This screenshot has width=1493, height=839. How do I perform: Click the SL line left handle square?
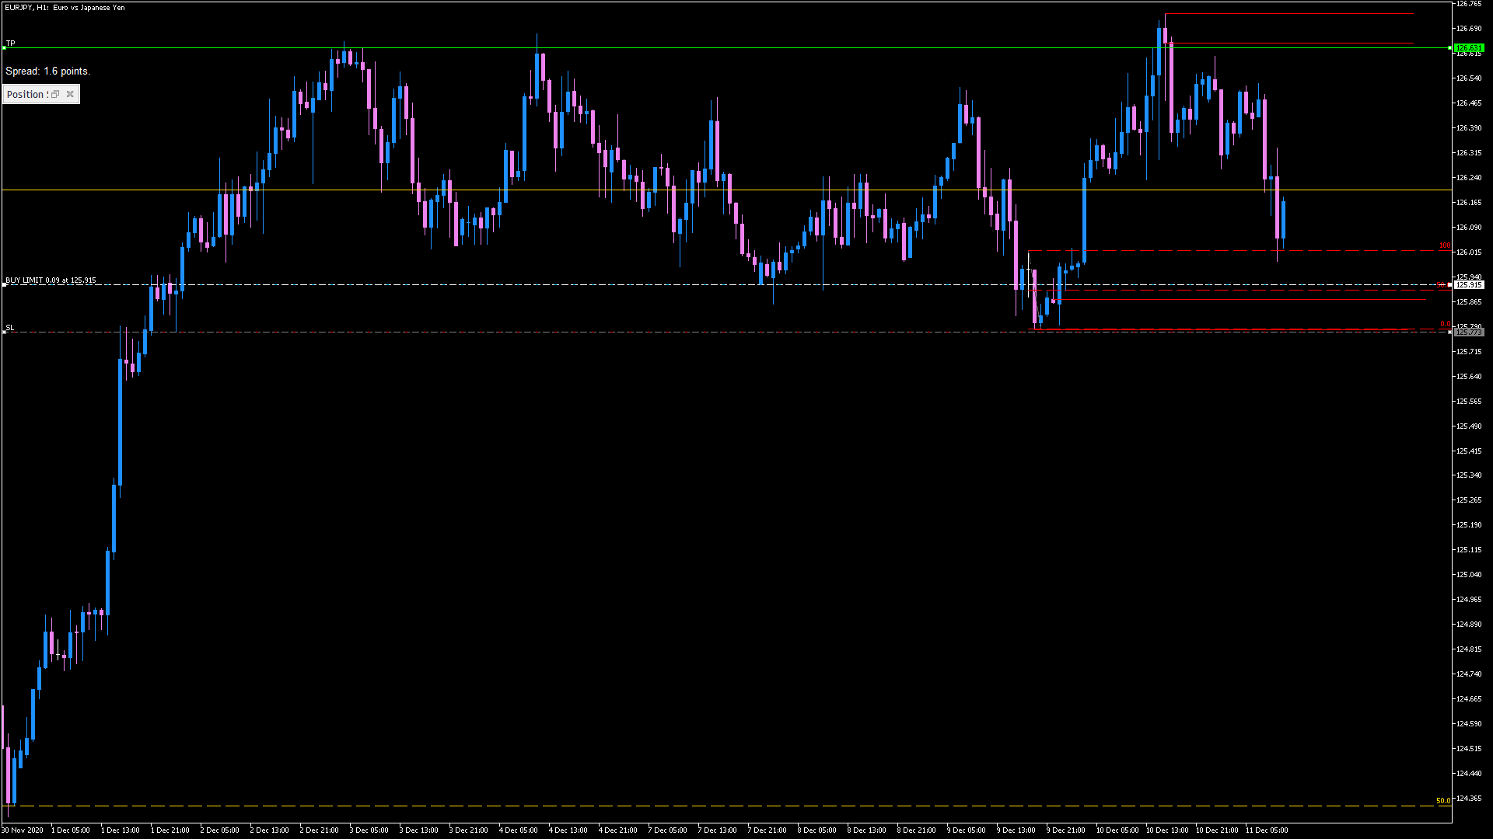(4, 332)
